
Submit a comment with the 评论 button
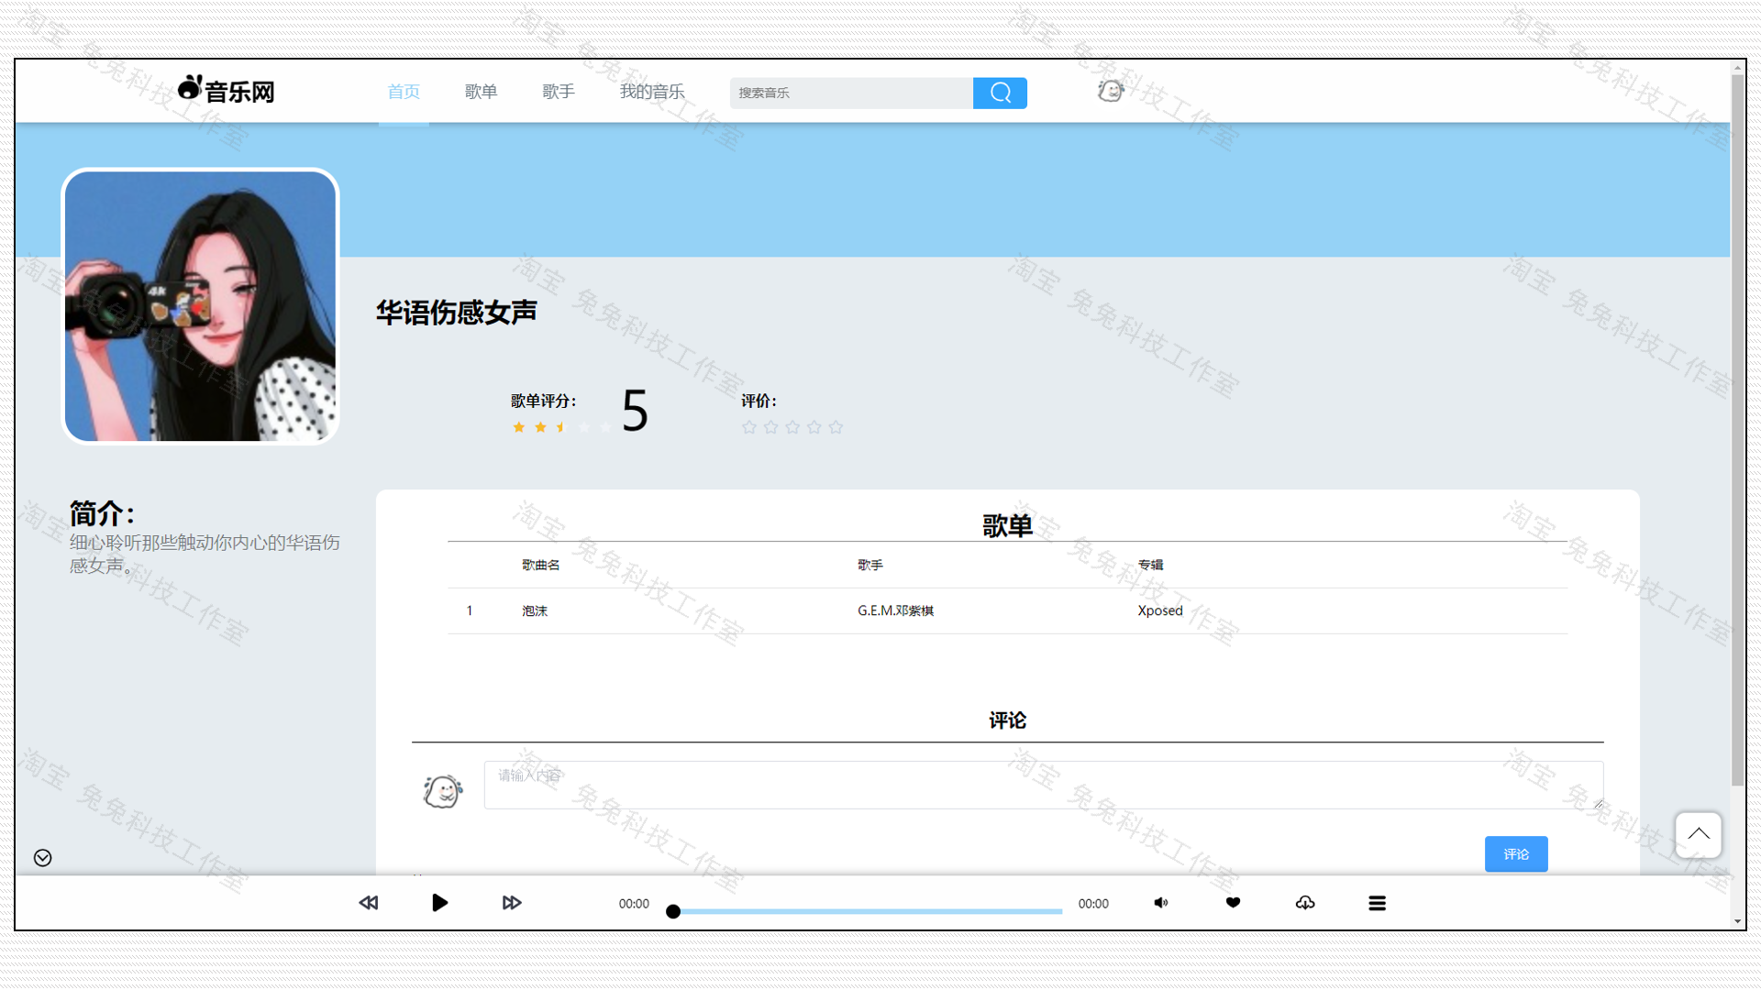(1515, 853)
